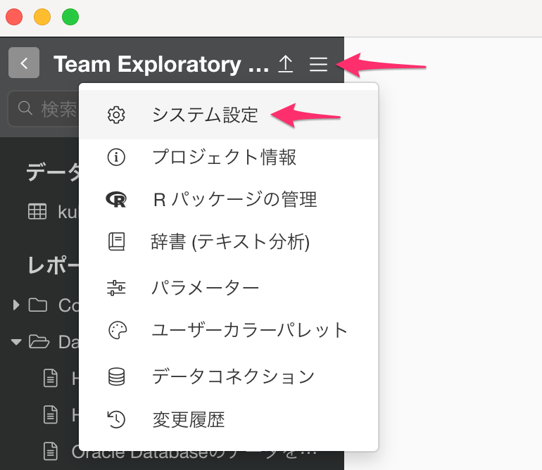Choose R パッケージの管理

(229, 199)
